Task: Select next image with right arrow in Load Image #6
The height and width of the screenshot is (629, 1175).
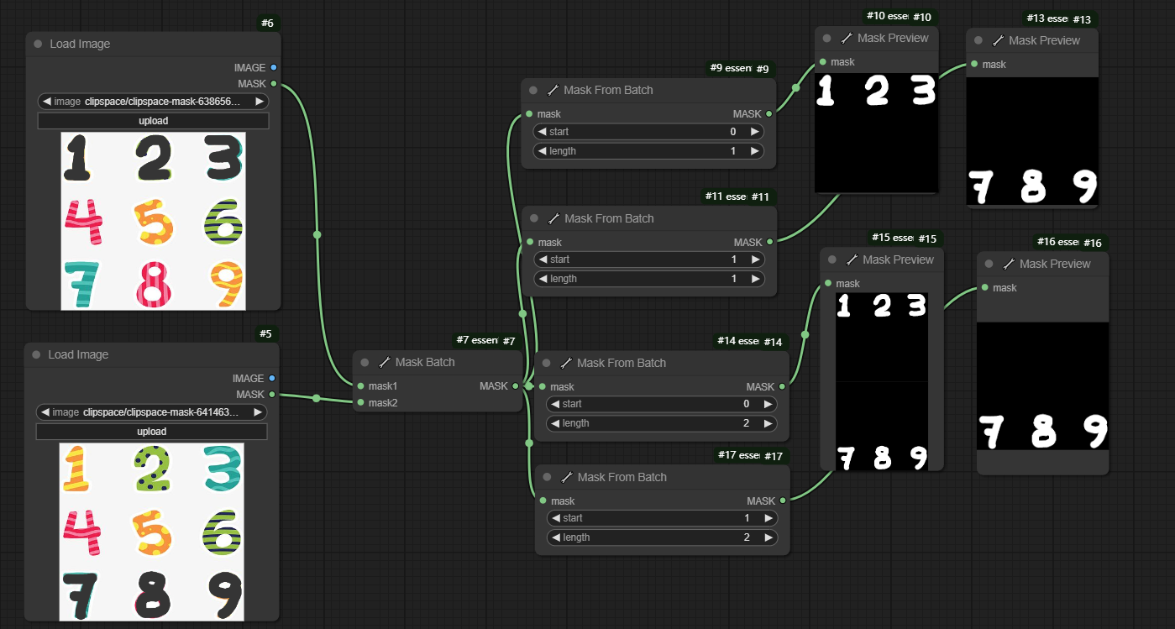Action: click(260, 102)
